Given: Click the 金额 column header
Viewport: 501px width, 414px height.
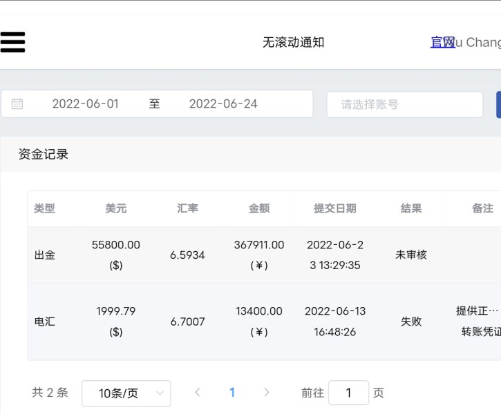Looking at the screenshot, I should (259, 208).
